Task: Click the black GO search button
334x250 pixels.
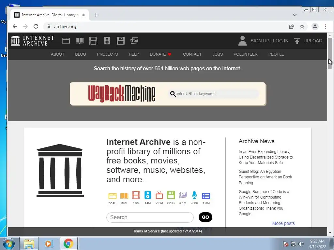Action: tap(205, 217)
